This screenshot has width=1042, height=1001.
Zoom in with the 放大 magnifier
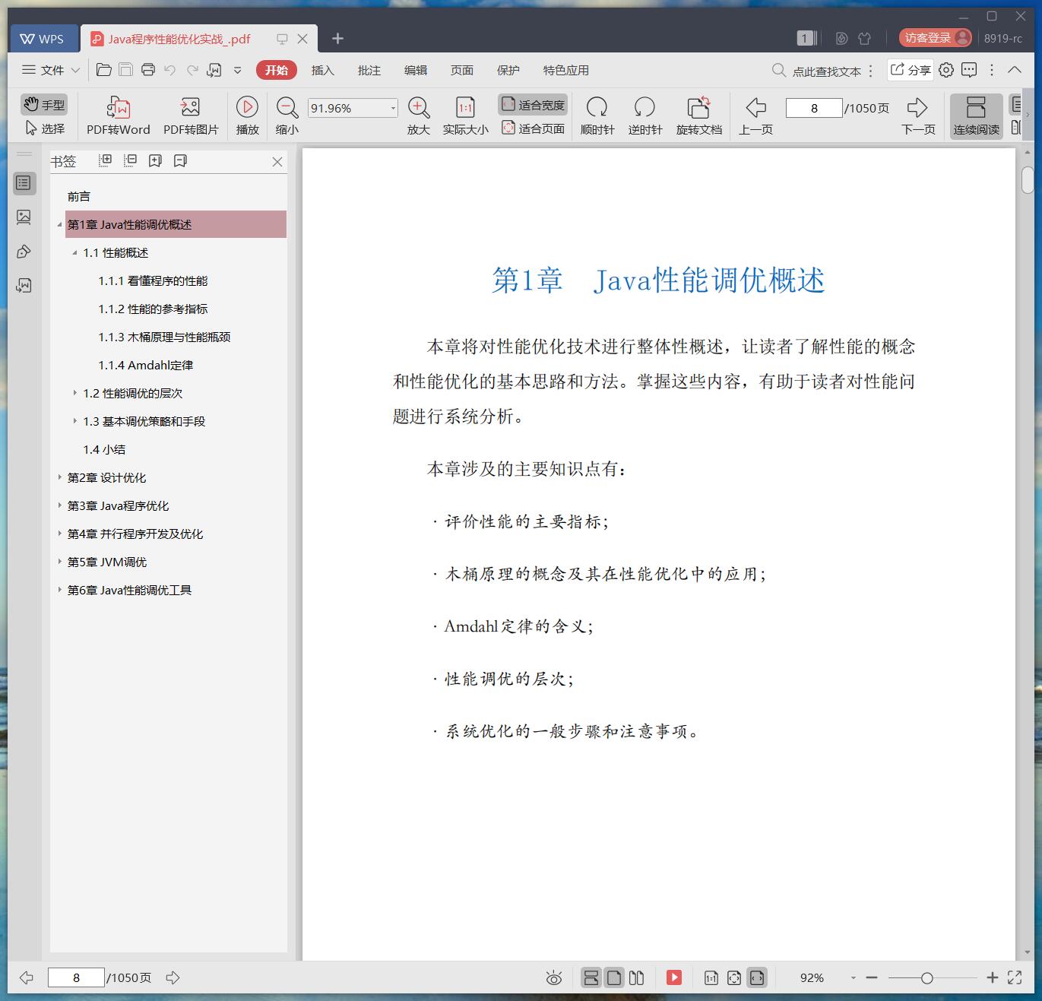point(419,116)
